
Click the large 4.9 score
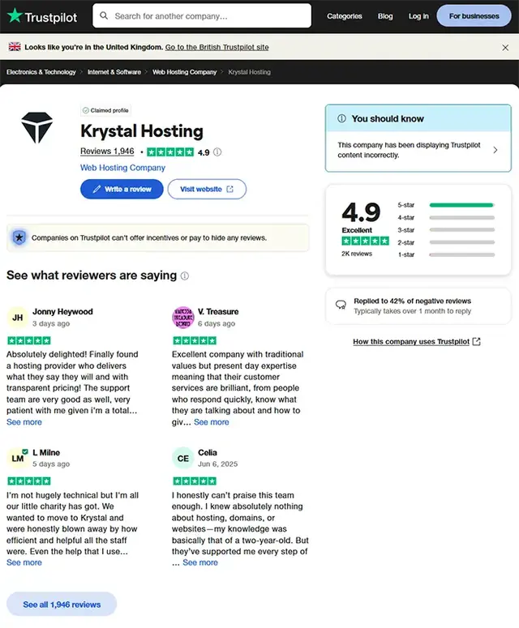(361, 212)
